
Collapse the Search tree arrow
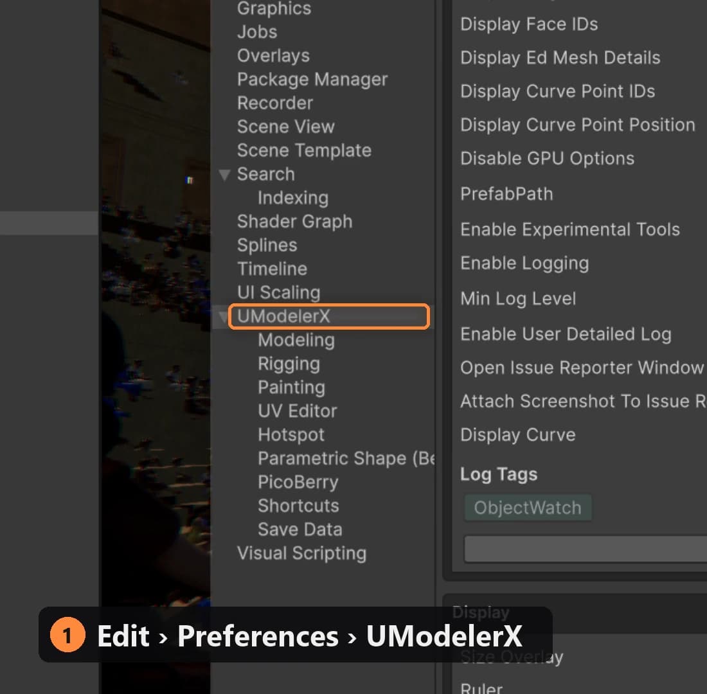[224, 175]
